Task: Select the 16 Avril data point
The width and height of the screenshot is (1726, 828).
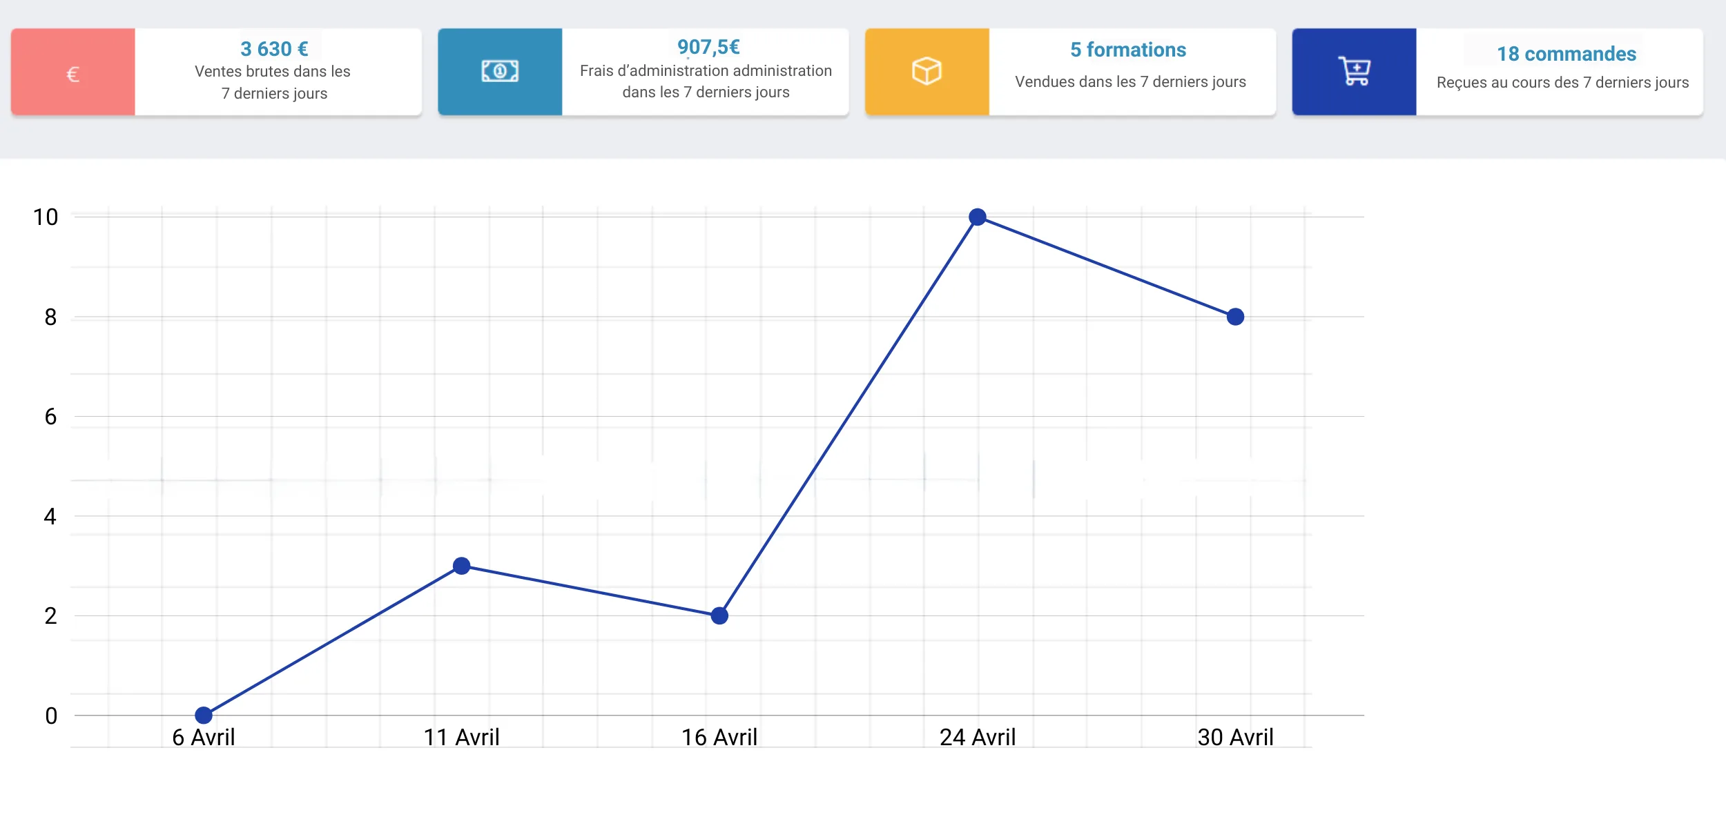Action: click(719, 615)
